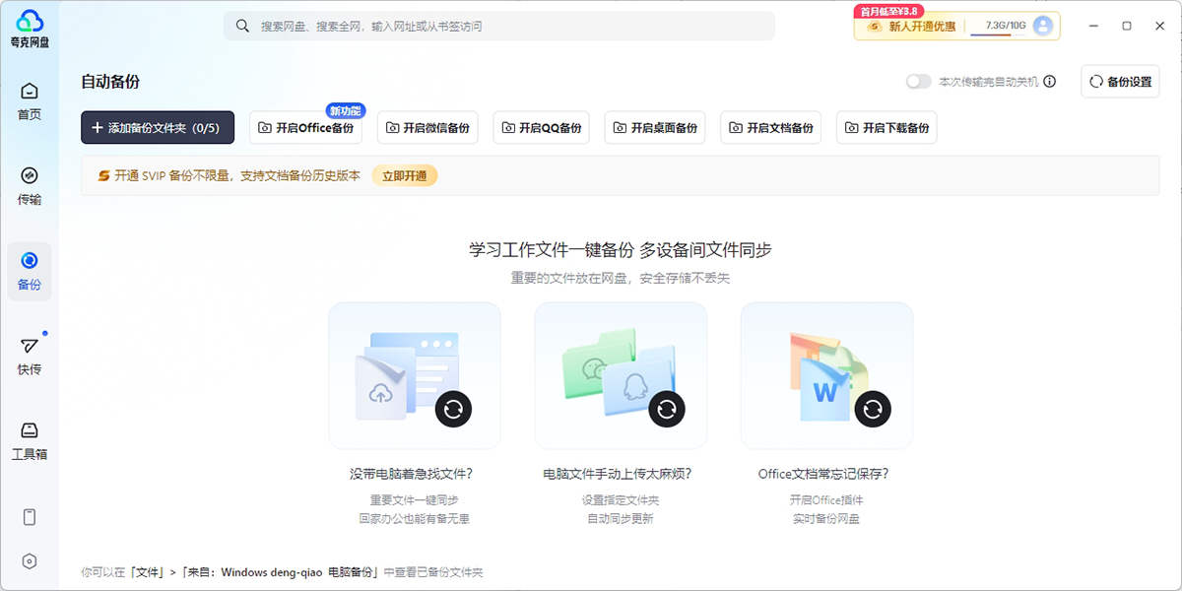Click 立即开通 in the SVIP banner

(404, 174)
